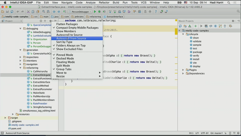Uncheck Compact Empty Middle Packages option
Viewport: 241px width, 136px height.
click(77, 28)
